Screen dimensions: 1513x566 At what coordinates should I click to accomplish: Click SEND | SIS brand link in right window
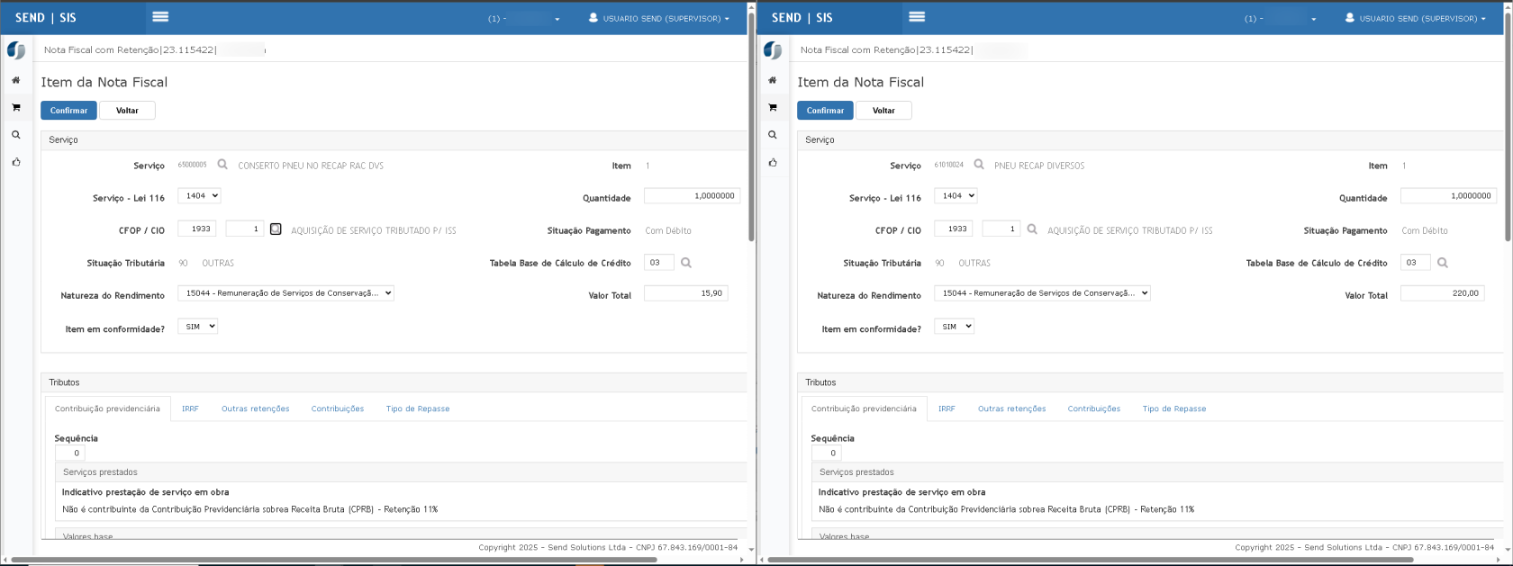[802, 18]
